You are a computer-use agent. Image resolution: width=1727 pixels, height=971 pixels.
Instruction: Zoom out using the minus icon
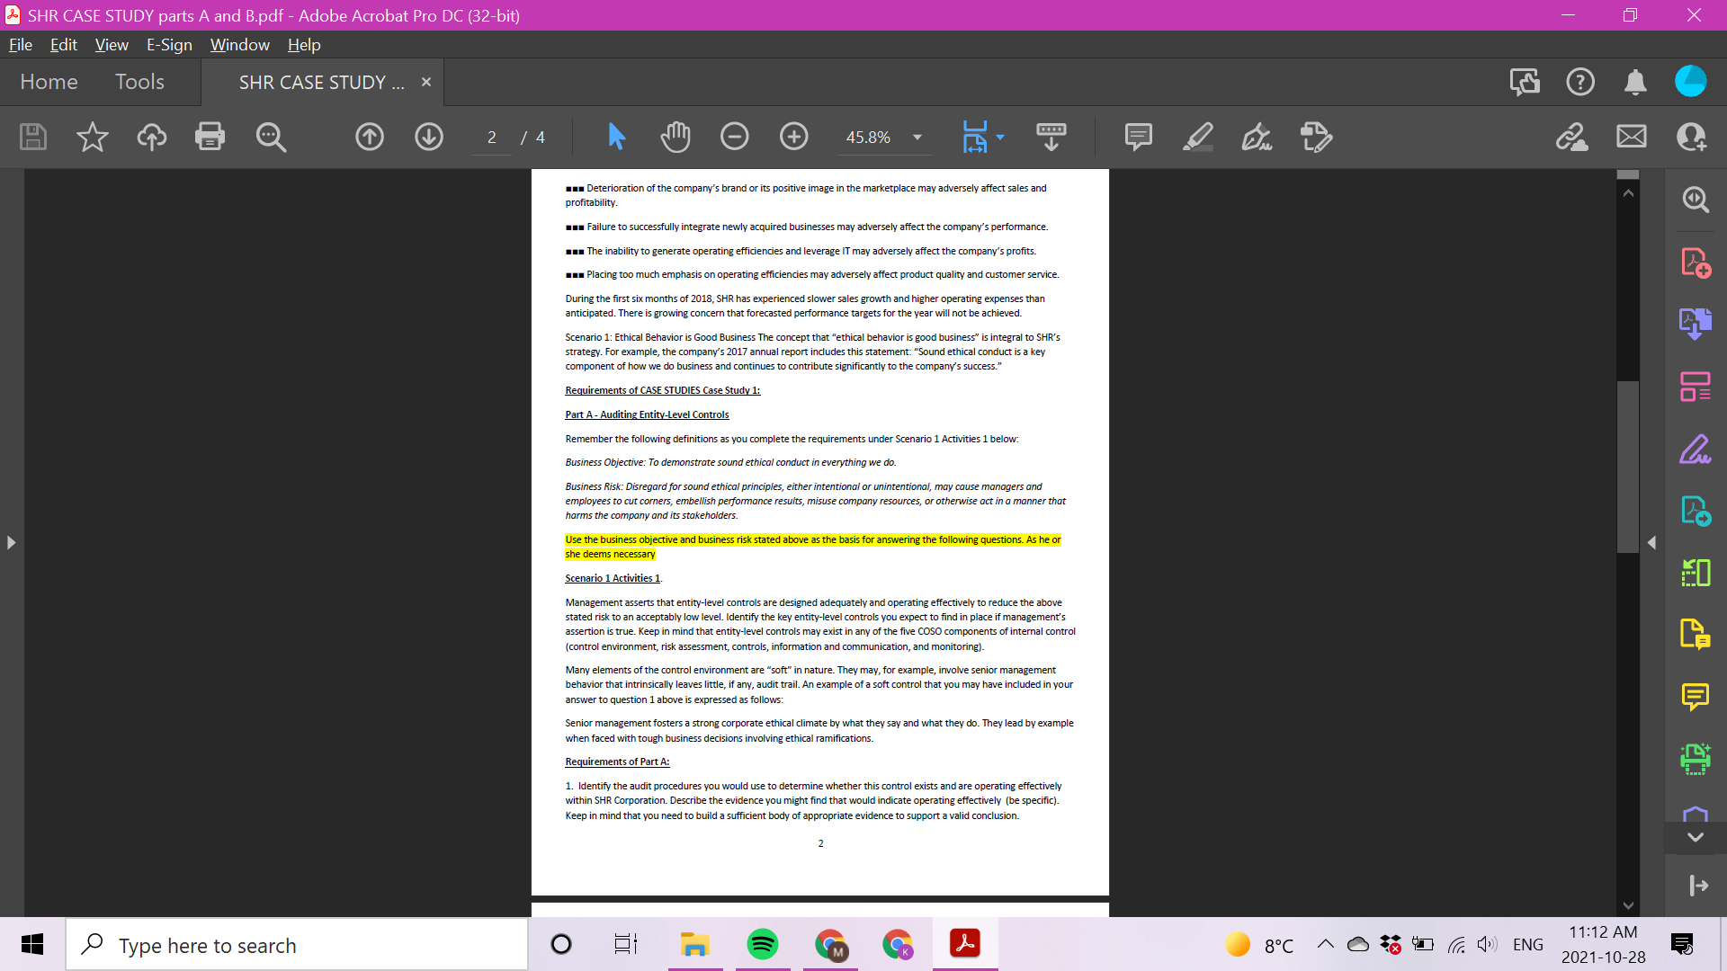(x=735, y=137)
